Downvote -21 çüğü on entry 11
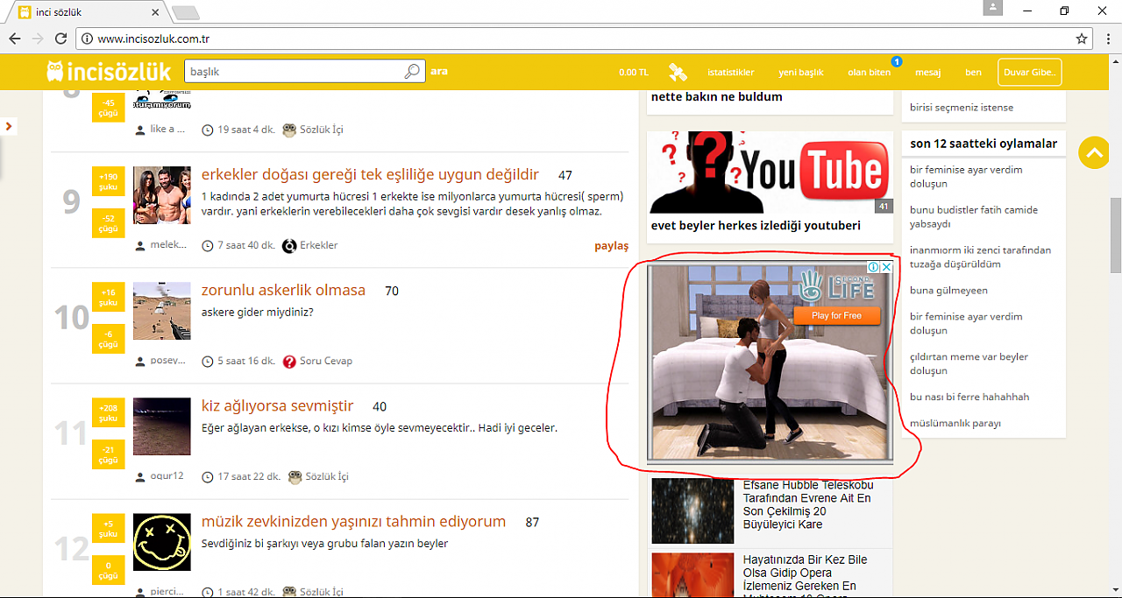Screen dimensions: 1122x598 click(109, 454)
